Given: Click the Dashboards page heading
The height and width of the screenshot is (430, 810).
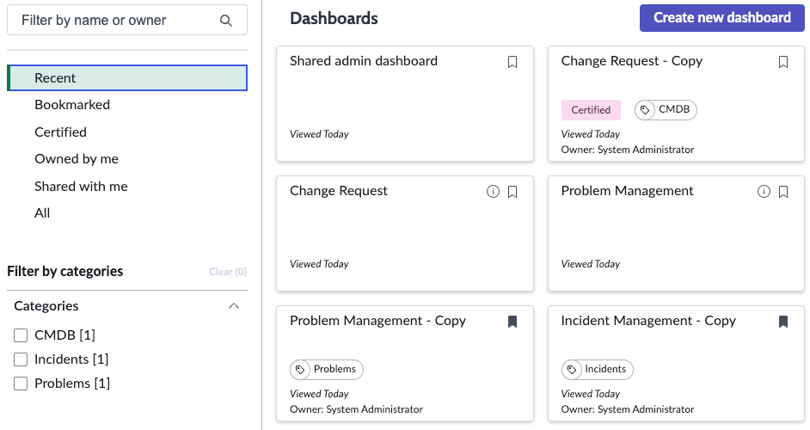Looking at the screenshot, I should pyautogui.click(x=334, y=19).
